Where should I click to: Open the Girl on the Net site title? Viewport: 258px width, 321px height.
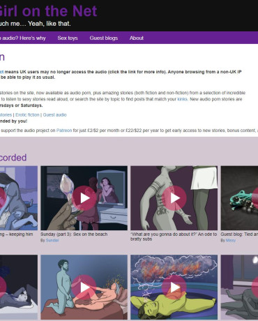point(47,11)
